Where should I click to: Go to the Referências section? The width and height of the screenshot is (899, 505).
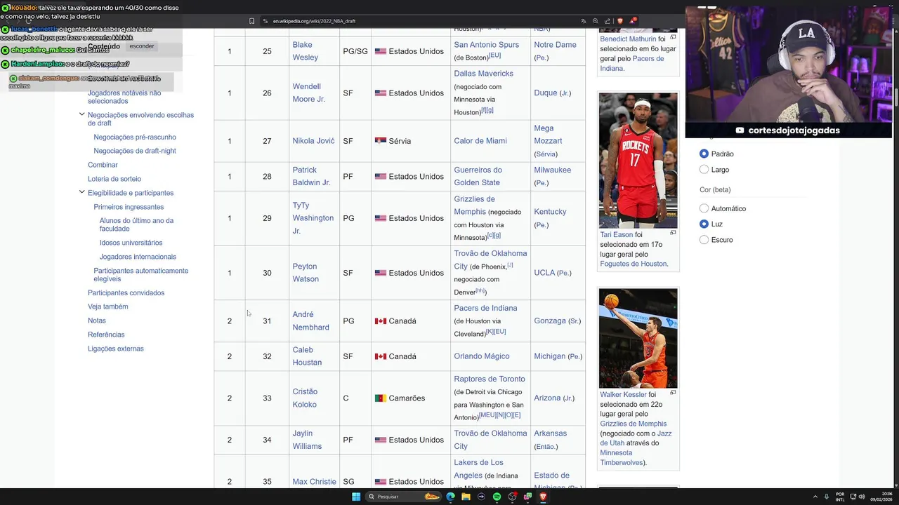(x=106, y=335)
